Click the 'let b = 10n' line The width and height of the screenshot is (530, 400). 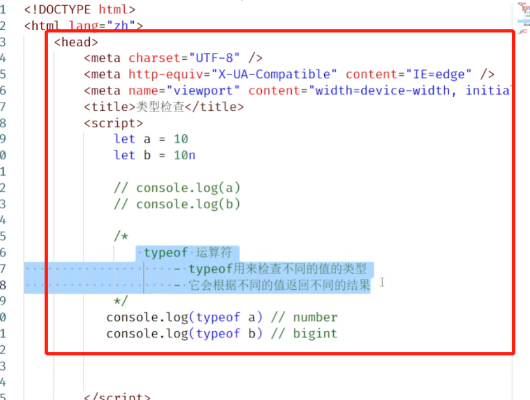154,155
